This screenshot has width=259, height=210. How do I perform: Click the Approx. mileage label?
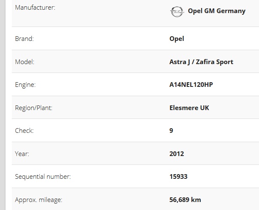pyautogui.click(x=40, y=199)
